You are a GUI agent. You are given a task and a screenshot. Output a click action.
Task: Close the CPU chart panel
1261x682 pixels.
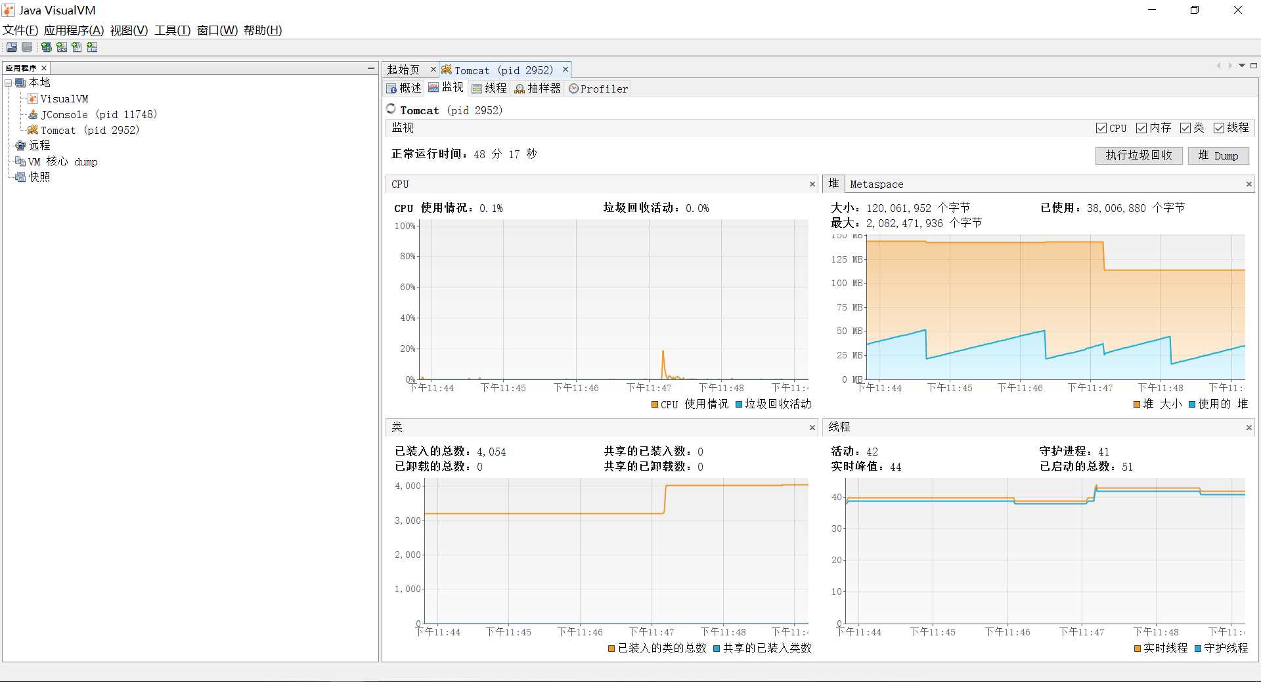click(812, 184)
